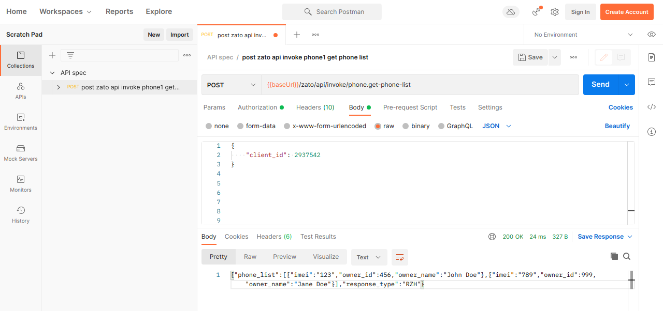This screenshot has height=311, width=663.
Task: Select the binary body option
Action: coord(416,126)
